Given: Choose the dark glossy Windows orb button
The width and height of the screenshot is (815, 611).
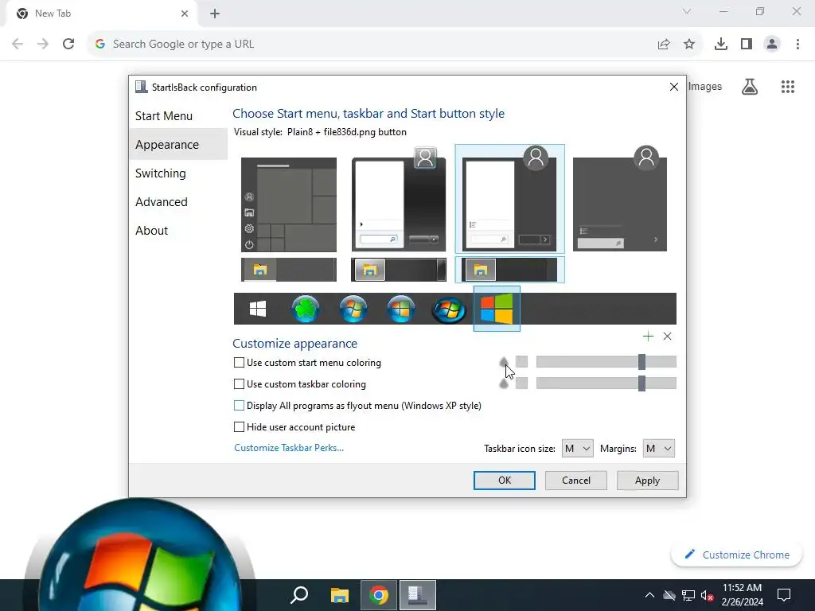Looking at the screenshot, I should pos(449,309).
